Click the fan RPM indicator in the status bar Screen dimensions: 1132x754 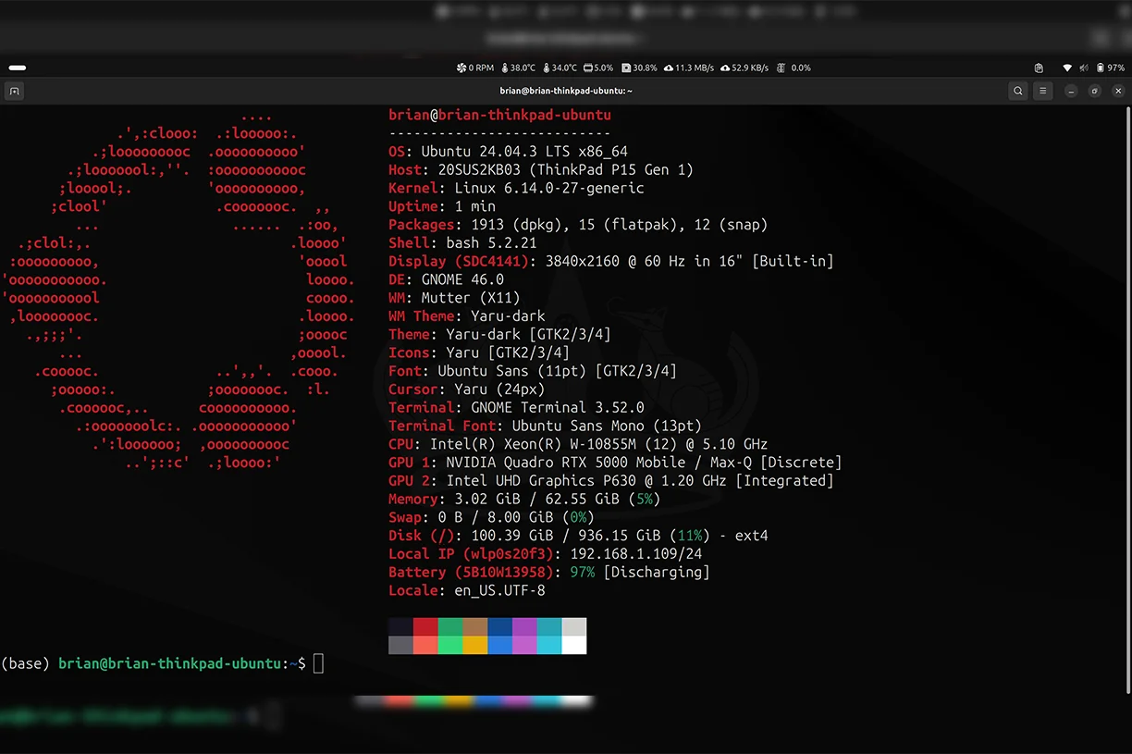point(474,68)
